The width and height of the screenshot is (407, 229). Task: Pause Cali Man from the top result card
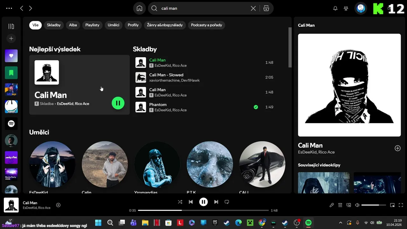click(118, 103)
